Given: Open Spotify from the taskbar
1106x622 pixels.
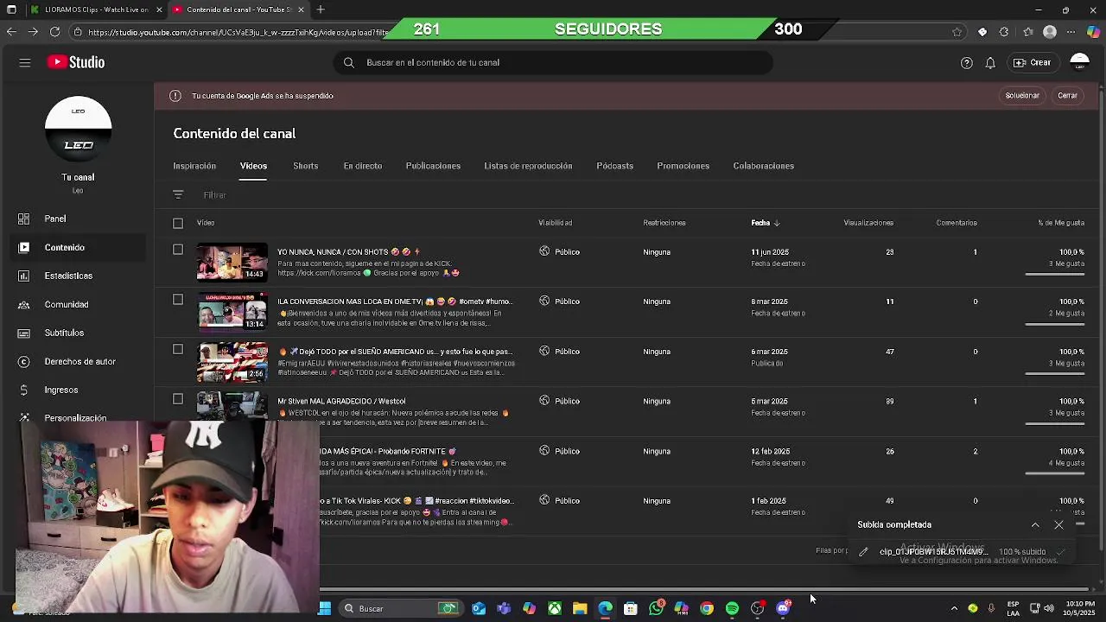Looking at the screenshot, I should point(732,608).
